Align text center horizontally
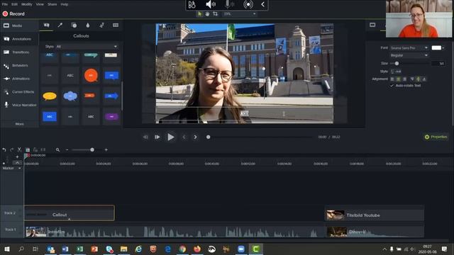Viewport: 454px width, 255px height. (399, 79)
